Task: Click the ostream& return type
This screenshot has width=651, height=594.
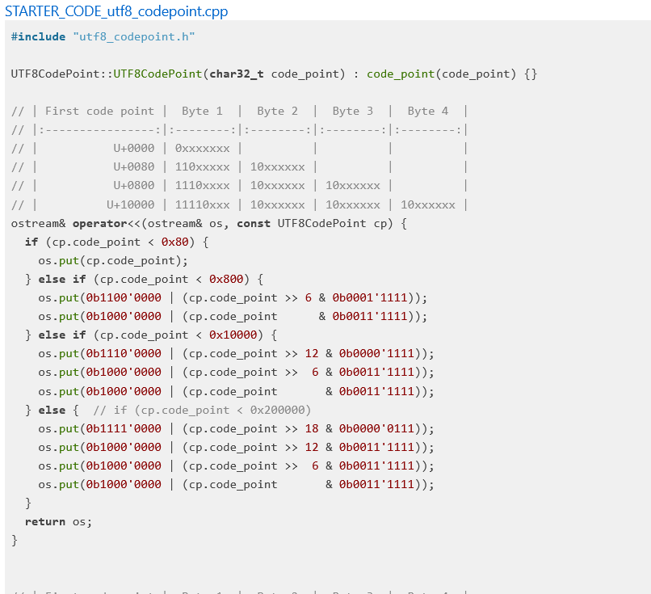Action: click(32, 223)
